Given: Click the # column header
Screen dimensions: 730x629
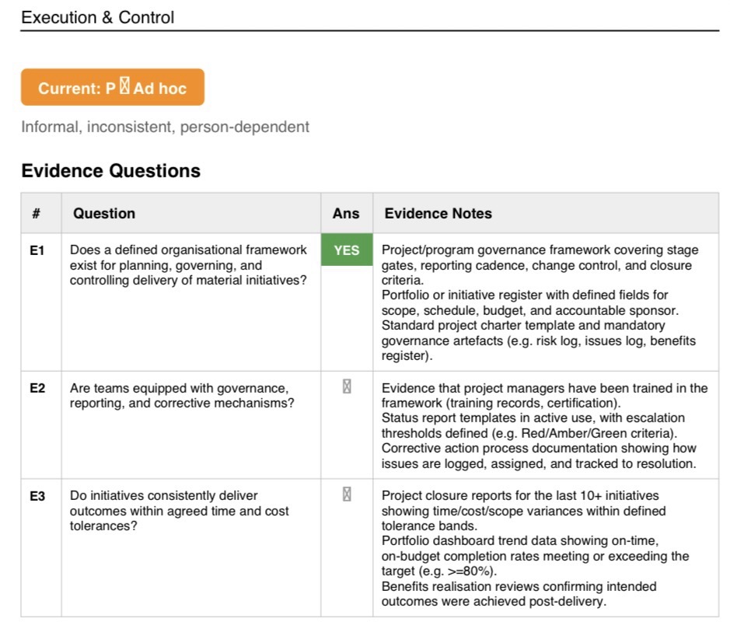Looking at the screenshot, I should (x=36, y=213).
